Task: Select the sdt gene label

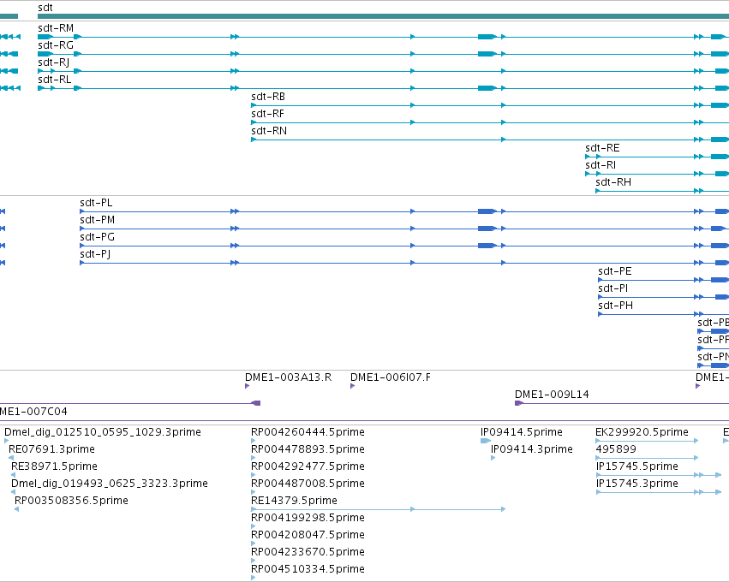Action: (x=45, y=8)
